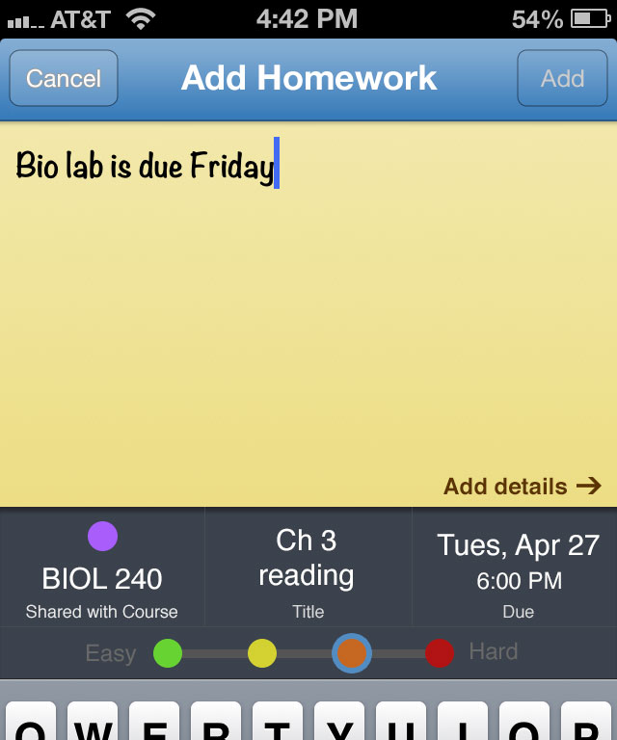
Task: Tap the Add button in header
Action: pyautogui.click(x=562, y=78)
